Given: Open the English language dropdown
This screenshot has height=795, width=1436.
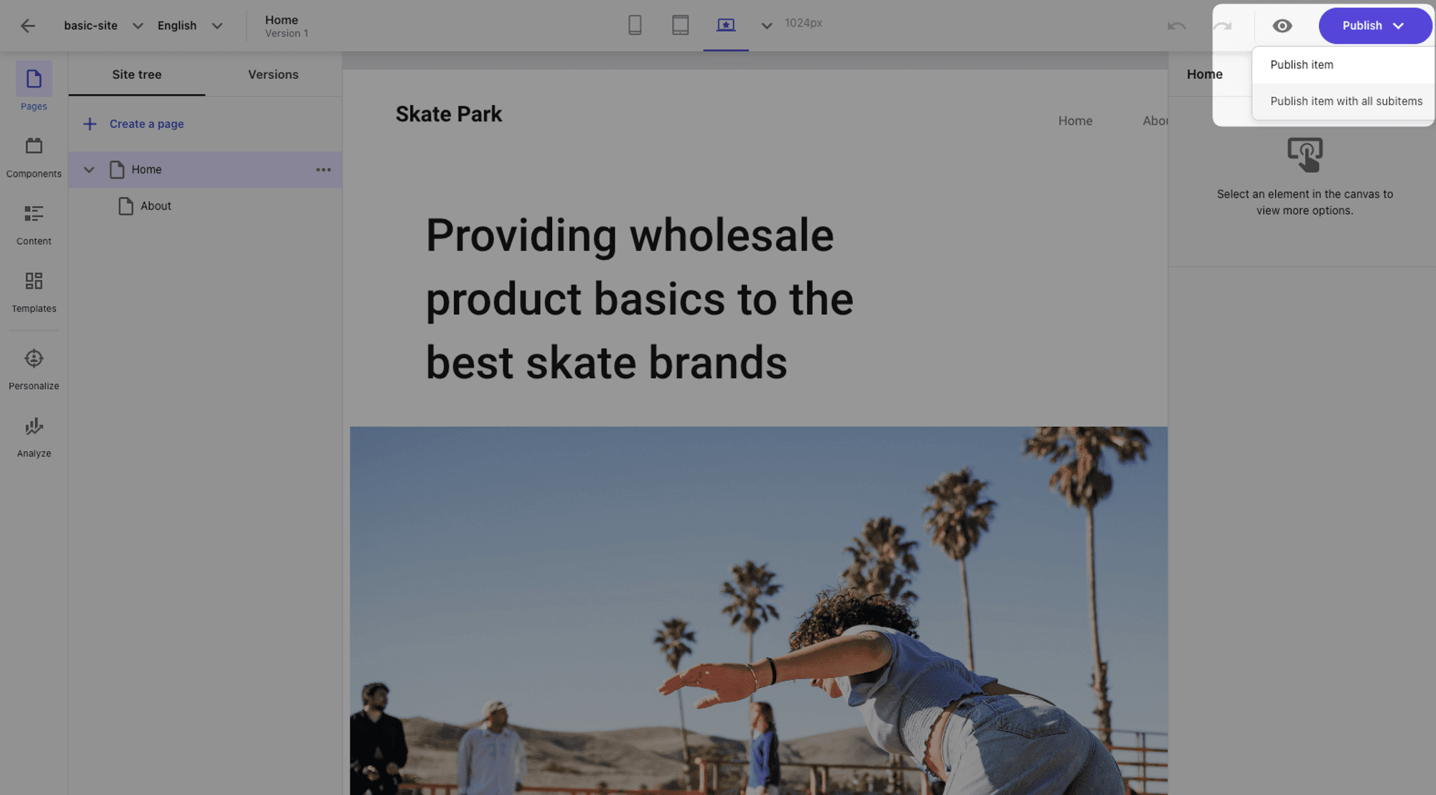Looking at the screenshot, I should [217, 26].
